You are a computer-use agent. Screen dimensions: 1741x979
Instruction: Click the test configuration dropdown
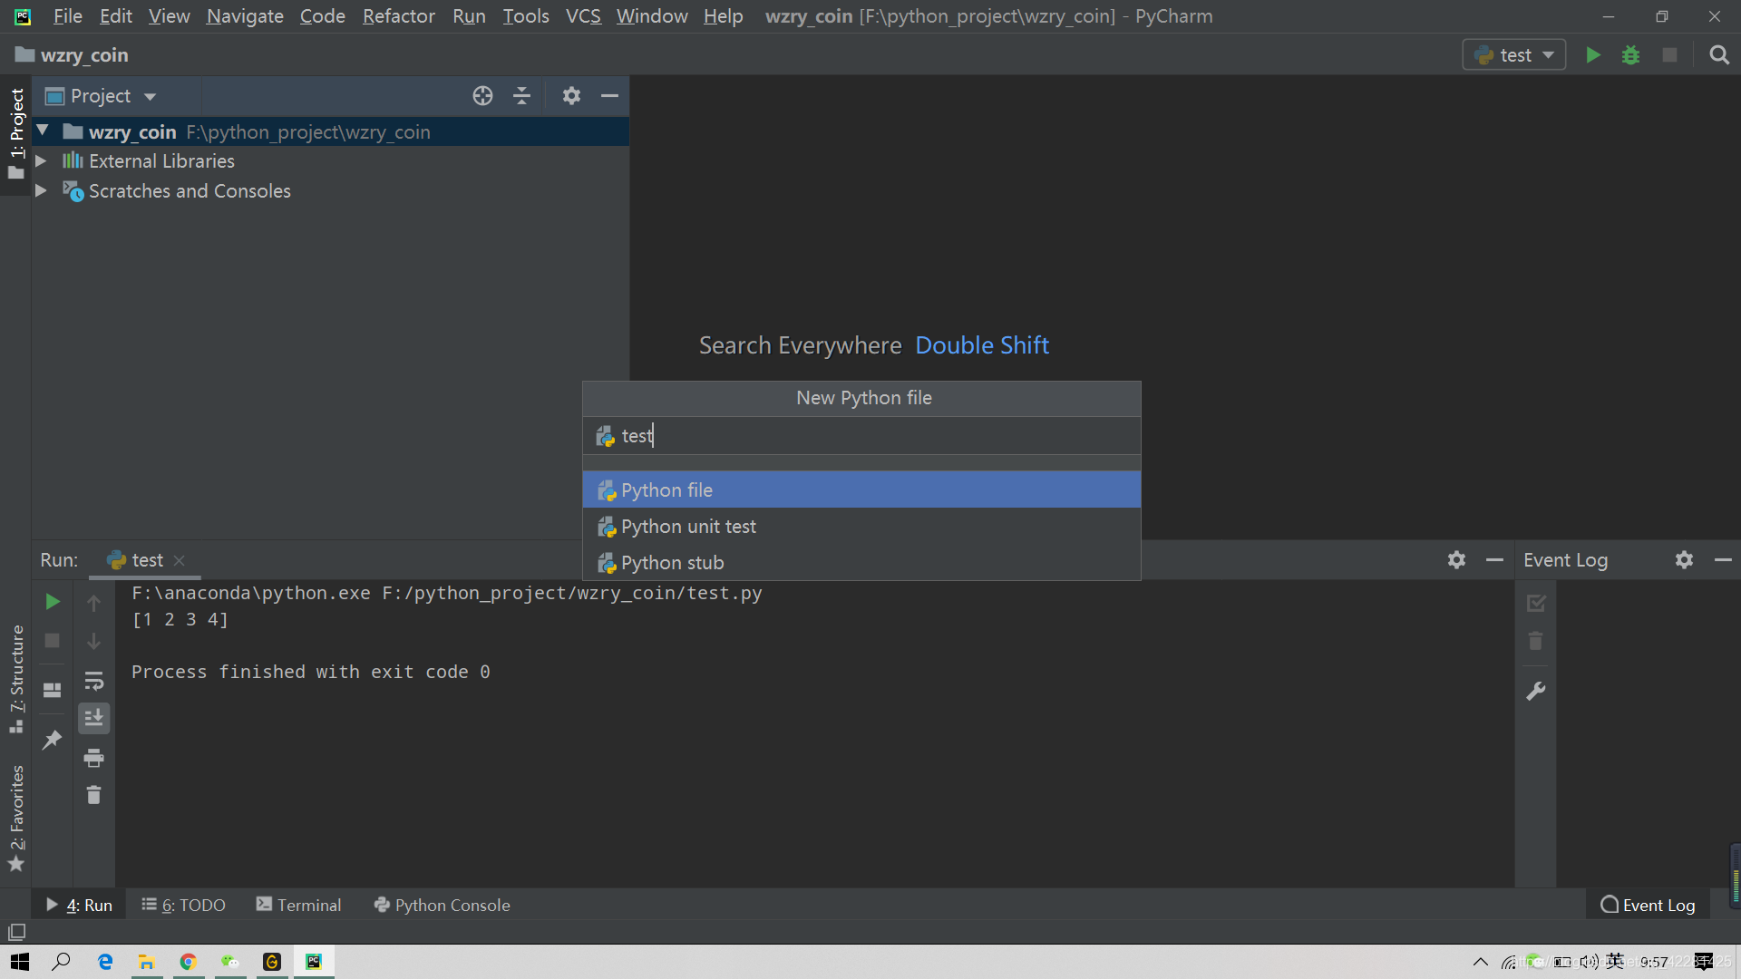(1513, 53)
